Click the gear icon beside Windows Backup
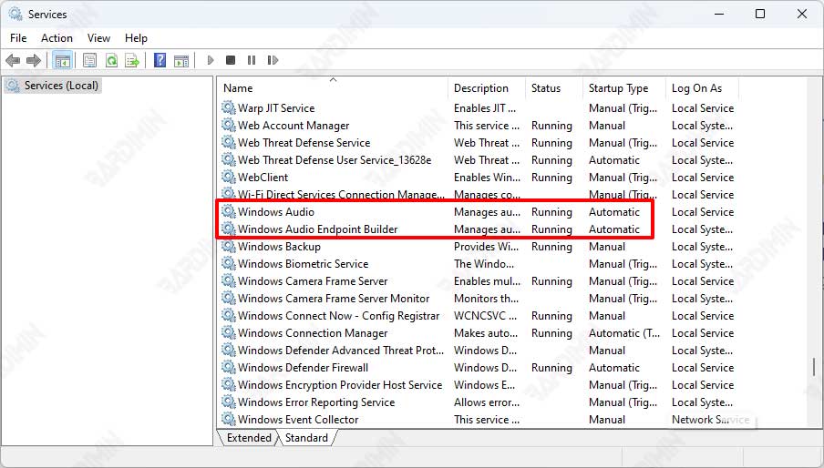Image resolution: width=824 pixels, height=468 pixels. tap(229, 246)
